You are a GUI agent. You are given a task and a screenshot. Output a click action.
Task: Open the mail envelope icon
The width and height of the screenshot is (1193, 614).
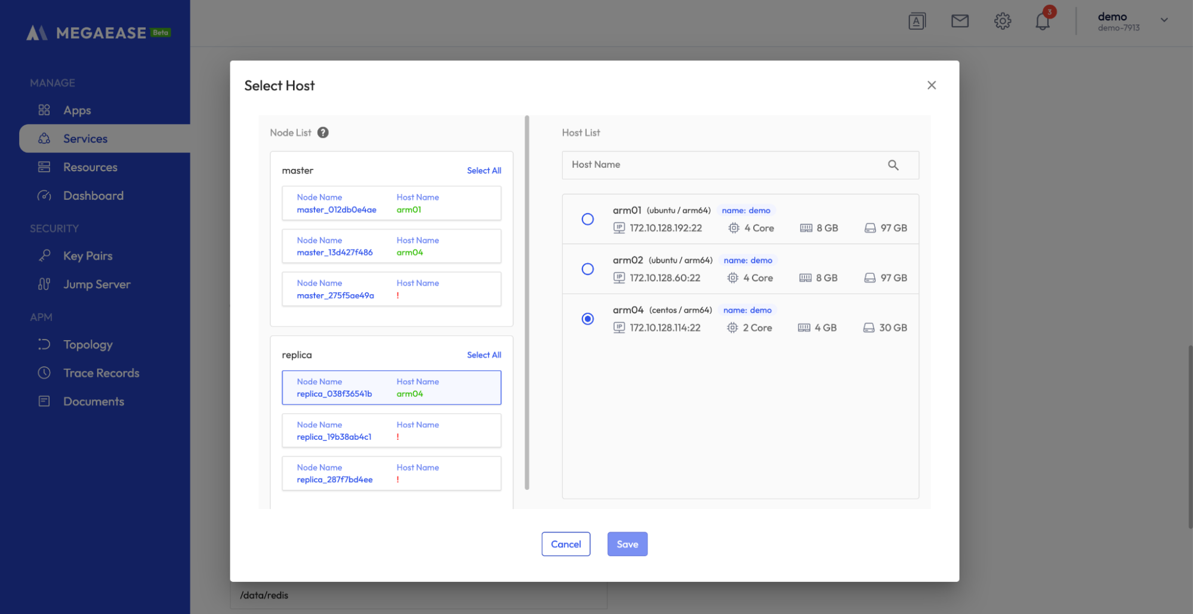pos(960,21)
